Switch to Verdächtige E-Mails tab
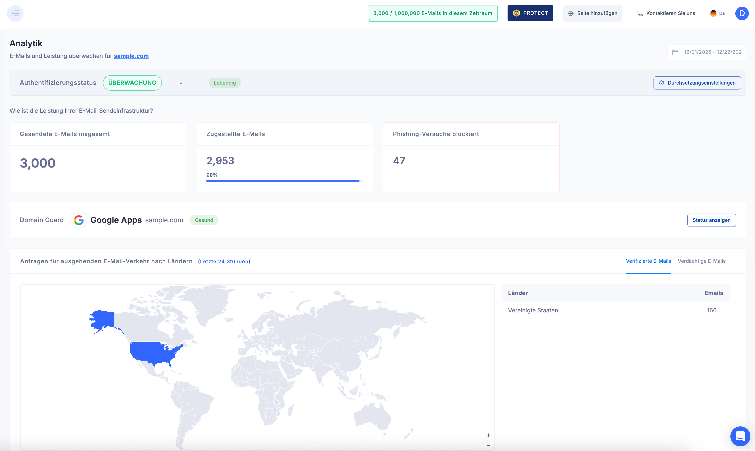Image resolution: width=755 pixels, height=451 pixels. [701, 261]
